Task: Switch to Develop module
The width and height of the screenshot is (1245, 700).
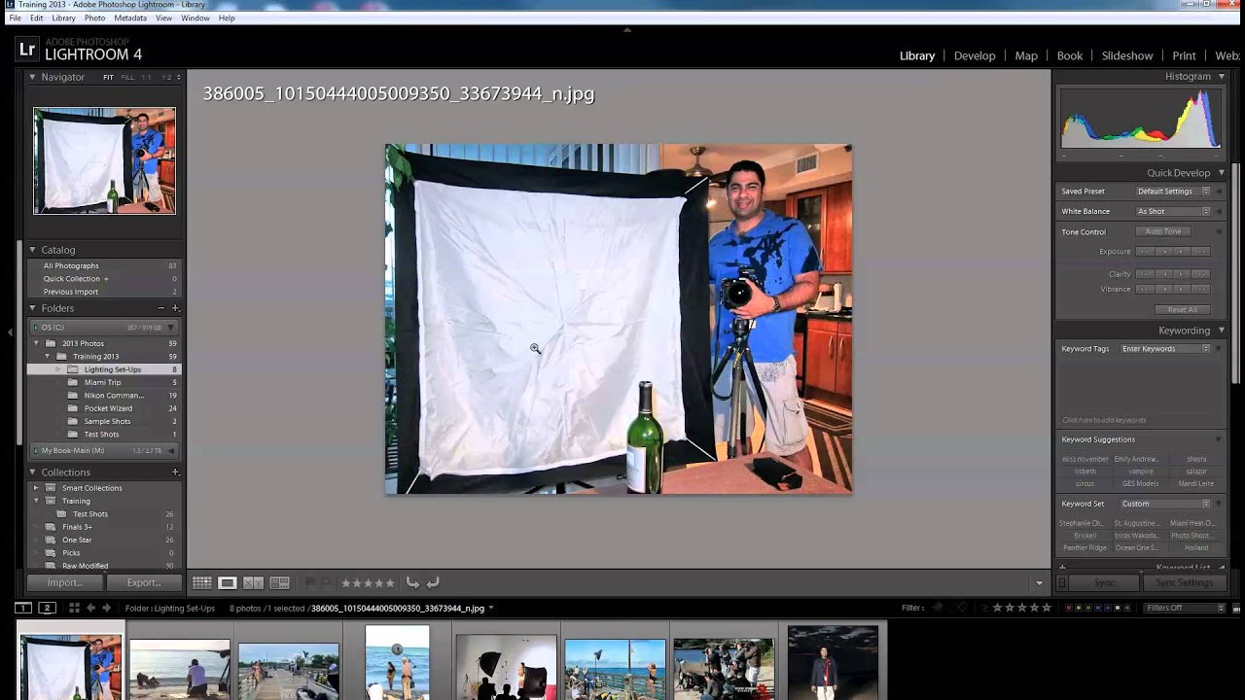Action: (x=975, y=55)
